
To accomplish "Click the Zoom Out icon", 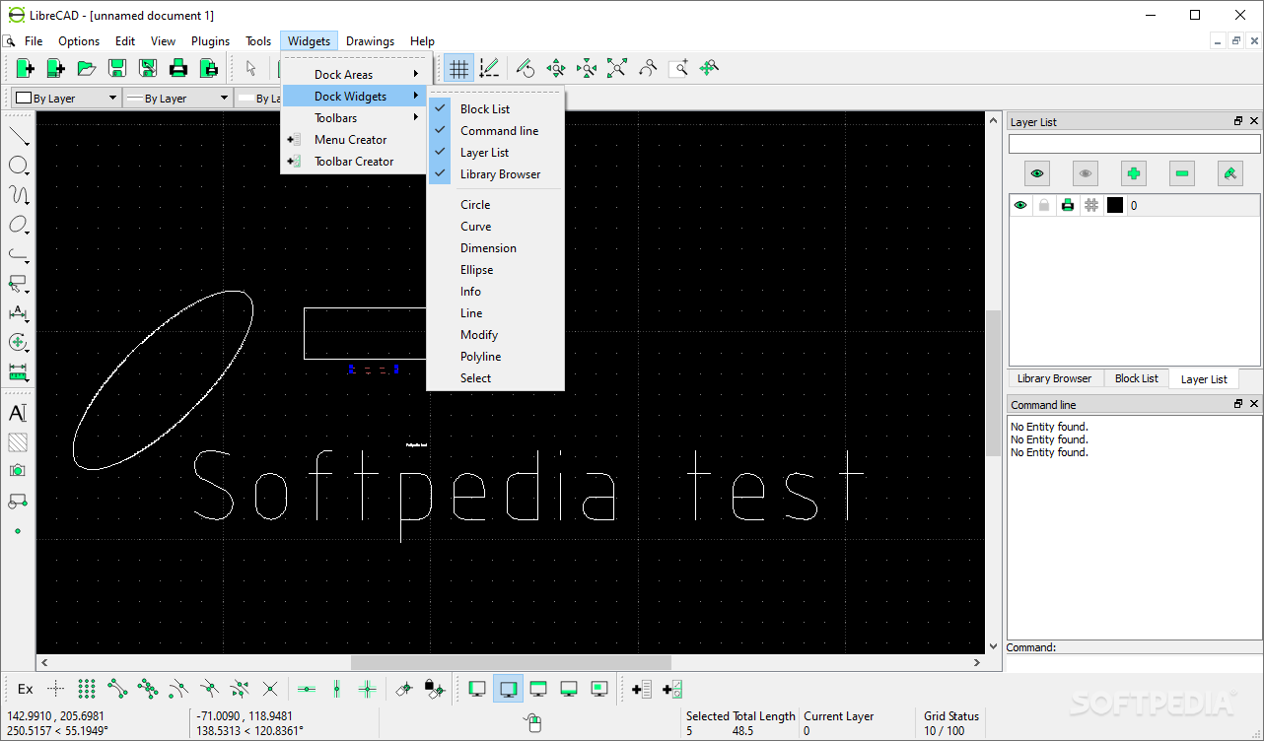I will point(587,68).
